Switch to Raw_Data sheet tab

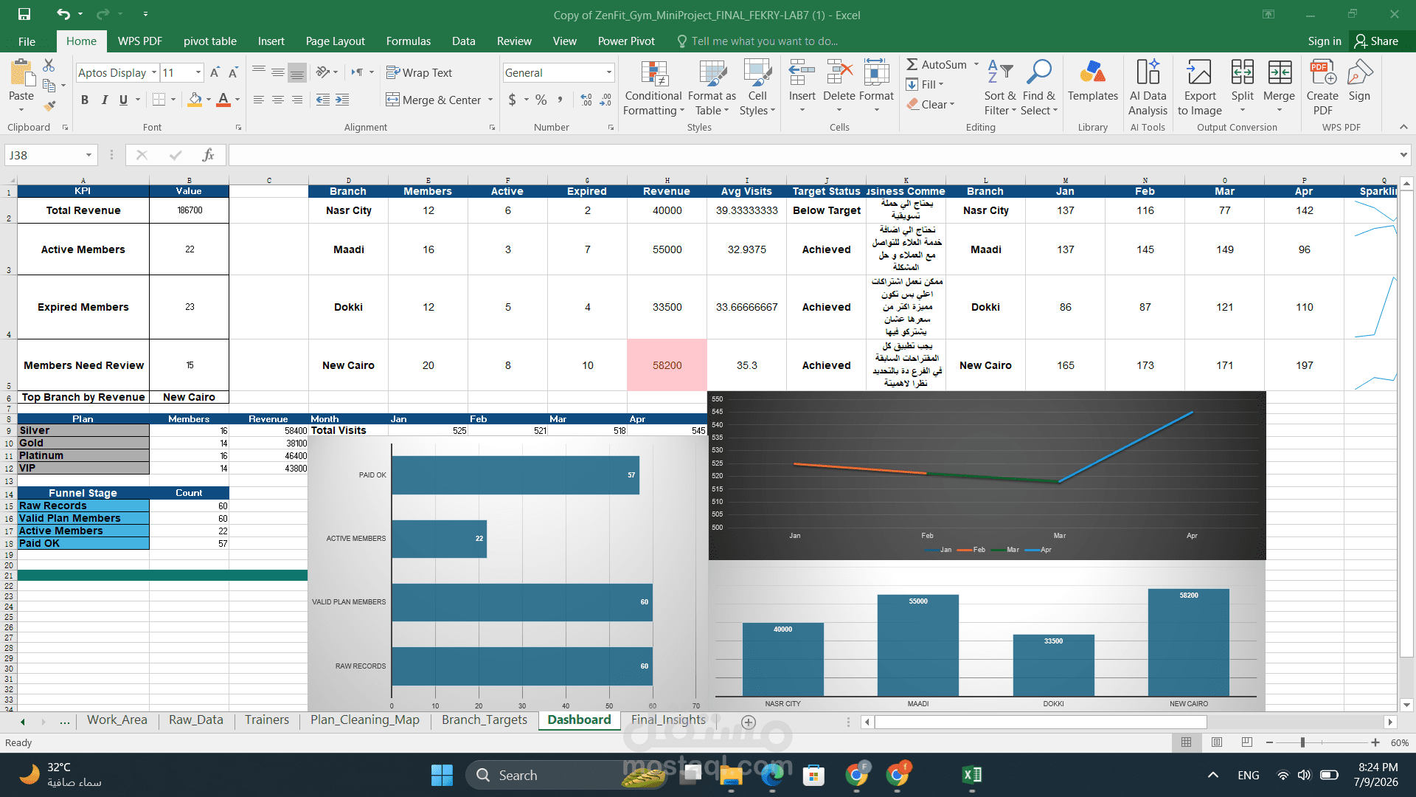click(x=195, y=720)
